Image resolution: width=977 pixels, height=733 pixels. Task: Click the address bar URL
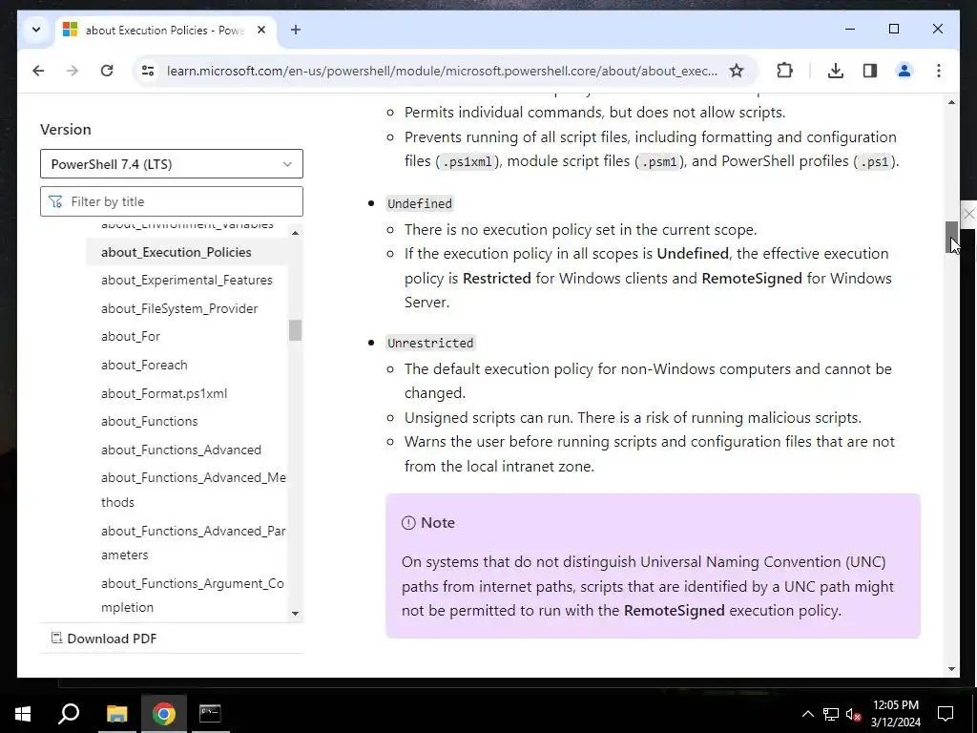pos(441,71)
